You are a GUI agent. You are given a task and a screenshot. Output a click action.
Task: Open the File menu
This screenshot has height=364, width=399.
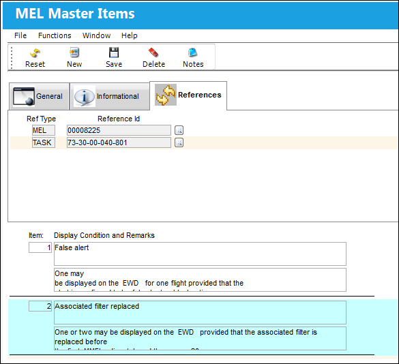[x=20, y=35]
